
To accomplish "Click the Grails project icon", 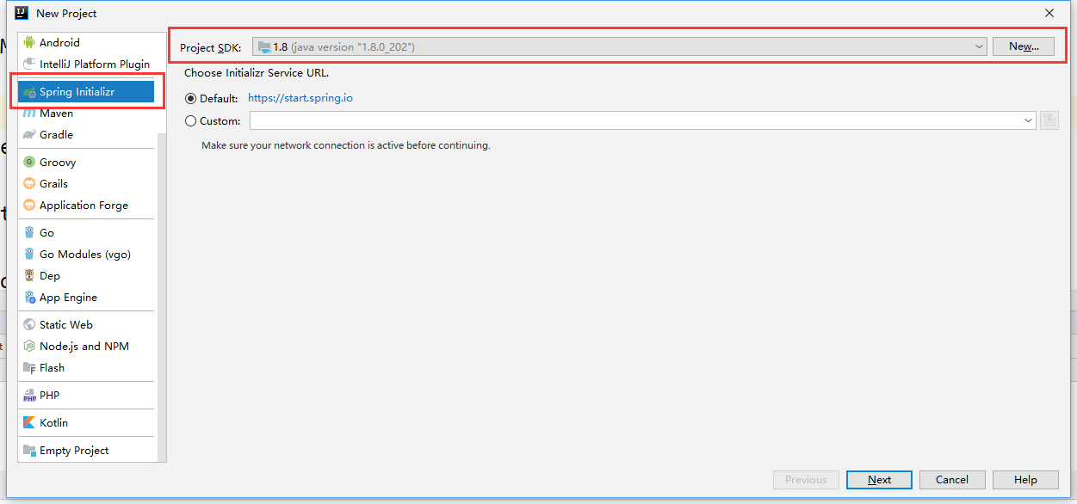I will 29,183.
